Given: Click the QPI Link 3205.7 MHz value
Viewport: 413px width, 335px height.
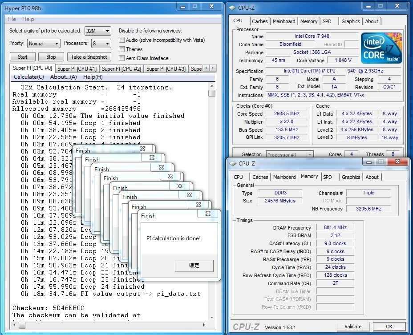Looking at the screenshot, I should tap(287, 137).
